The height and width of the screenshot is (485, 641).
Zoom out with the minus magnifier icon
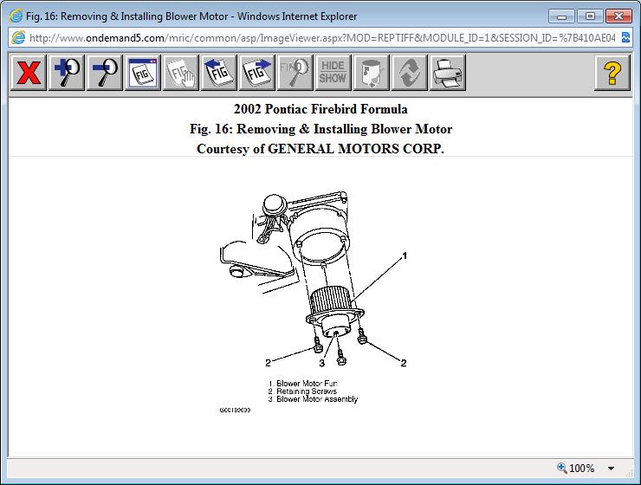pyautogui.click(x=105, y=73)
